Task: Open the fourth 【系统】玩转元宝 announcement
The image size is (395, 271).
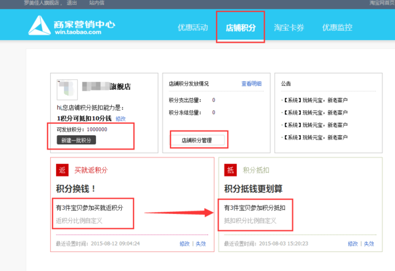Action: click(315, 137)
